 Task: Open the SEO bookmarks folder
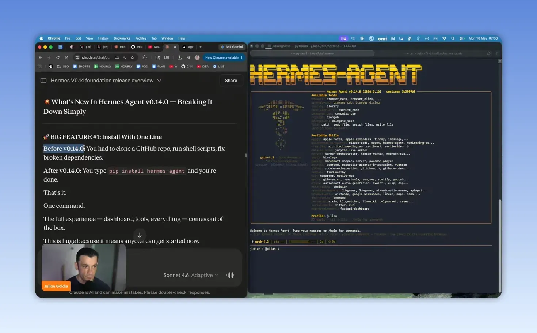pyautogui.click(x=63, y=67)
